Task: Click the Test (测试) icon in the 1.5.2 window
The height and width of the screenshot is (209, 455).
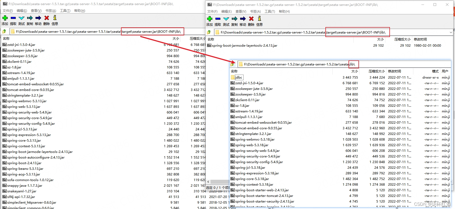Action: pyautogui.click(x=226, y=19)
